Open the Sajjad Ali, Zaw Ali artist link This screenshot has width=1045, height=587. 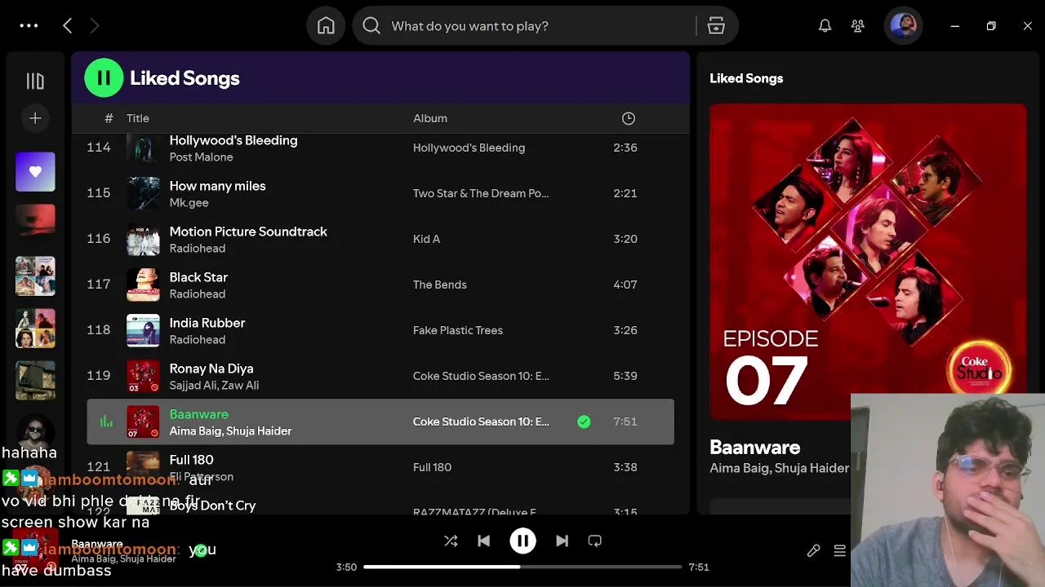pos(214,386)
